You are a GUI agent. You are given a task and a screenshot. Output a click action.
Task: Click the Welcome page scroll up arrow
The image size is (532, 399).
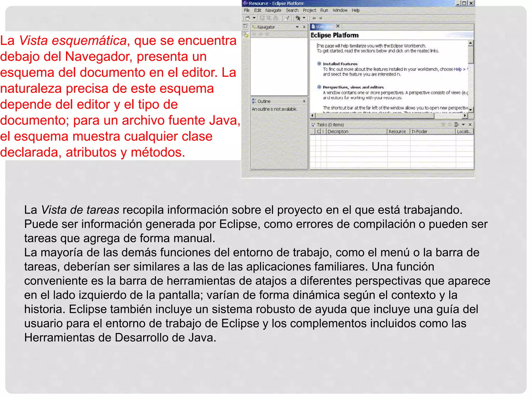coord(471,43)
